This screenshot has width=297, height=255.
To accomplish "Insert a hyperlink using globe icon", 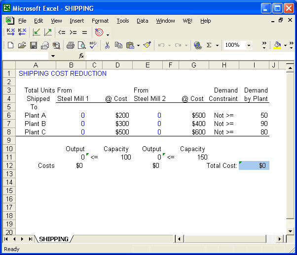I will click(198, 45).
